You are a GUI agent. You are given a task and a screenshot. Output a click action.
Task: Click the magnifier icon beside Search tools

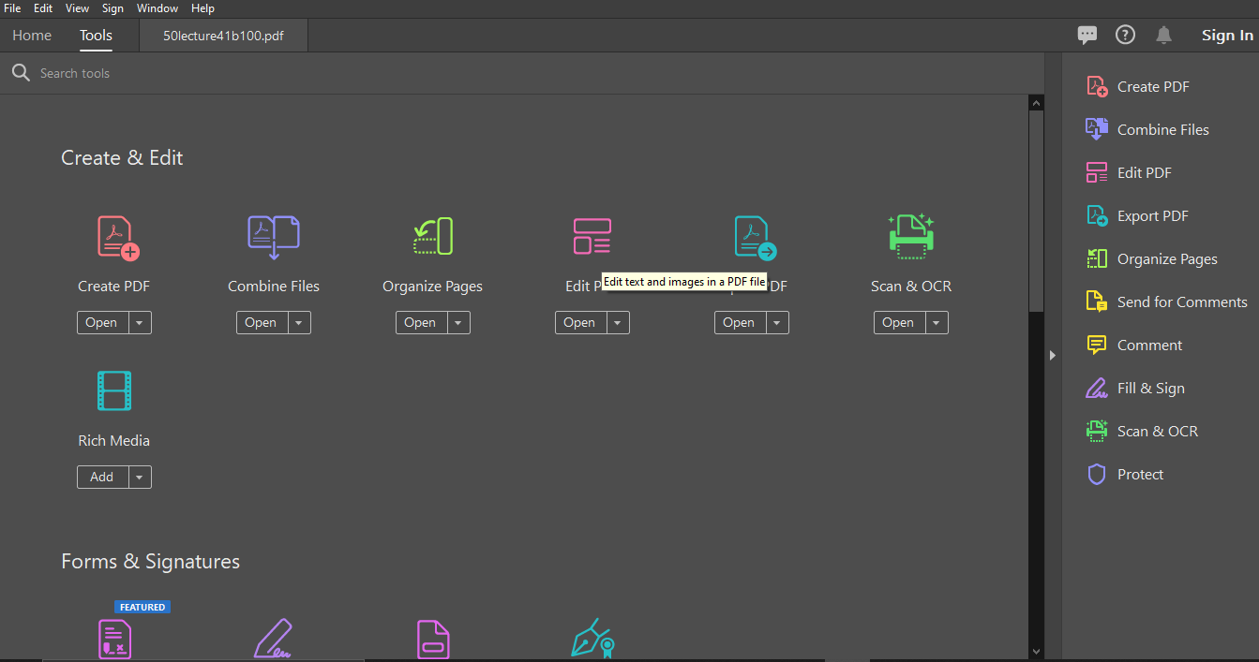[21, 73]
